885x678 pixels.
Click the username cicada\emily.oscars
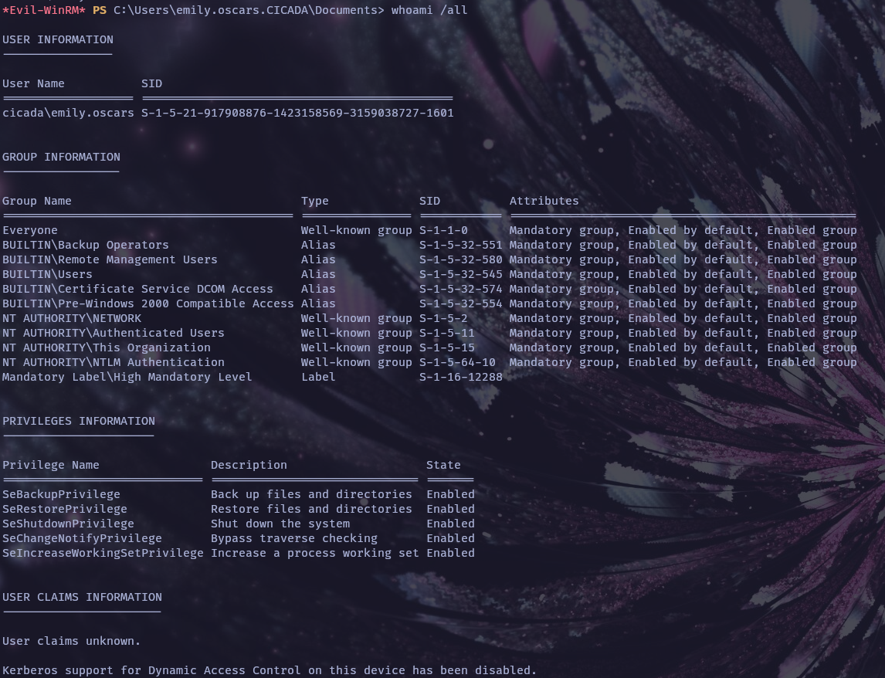pyautogui.click(x=68, y=113)
